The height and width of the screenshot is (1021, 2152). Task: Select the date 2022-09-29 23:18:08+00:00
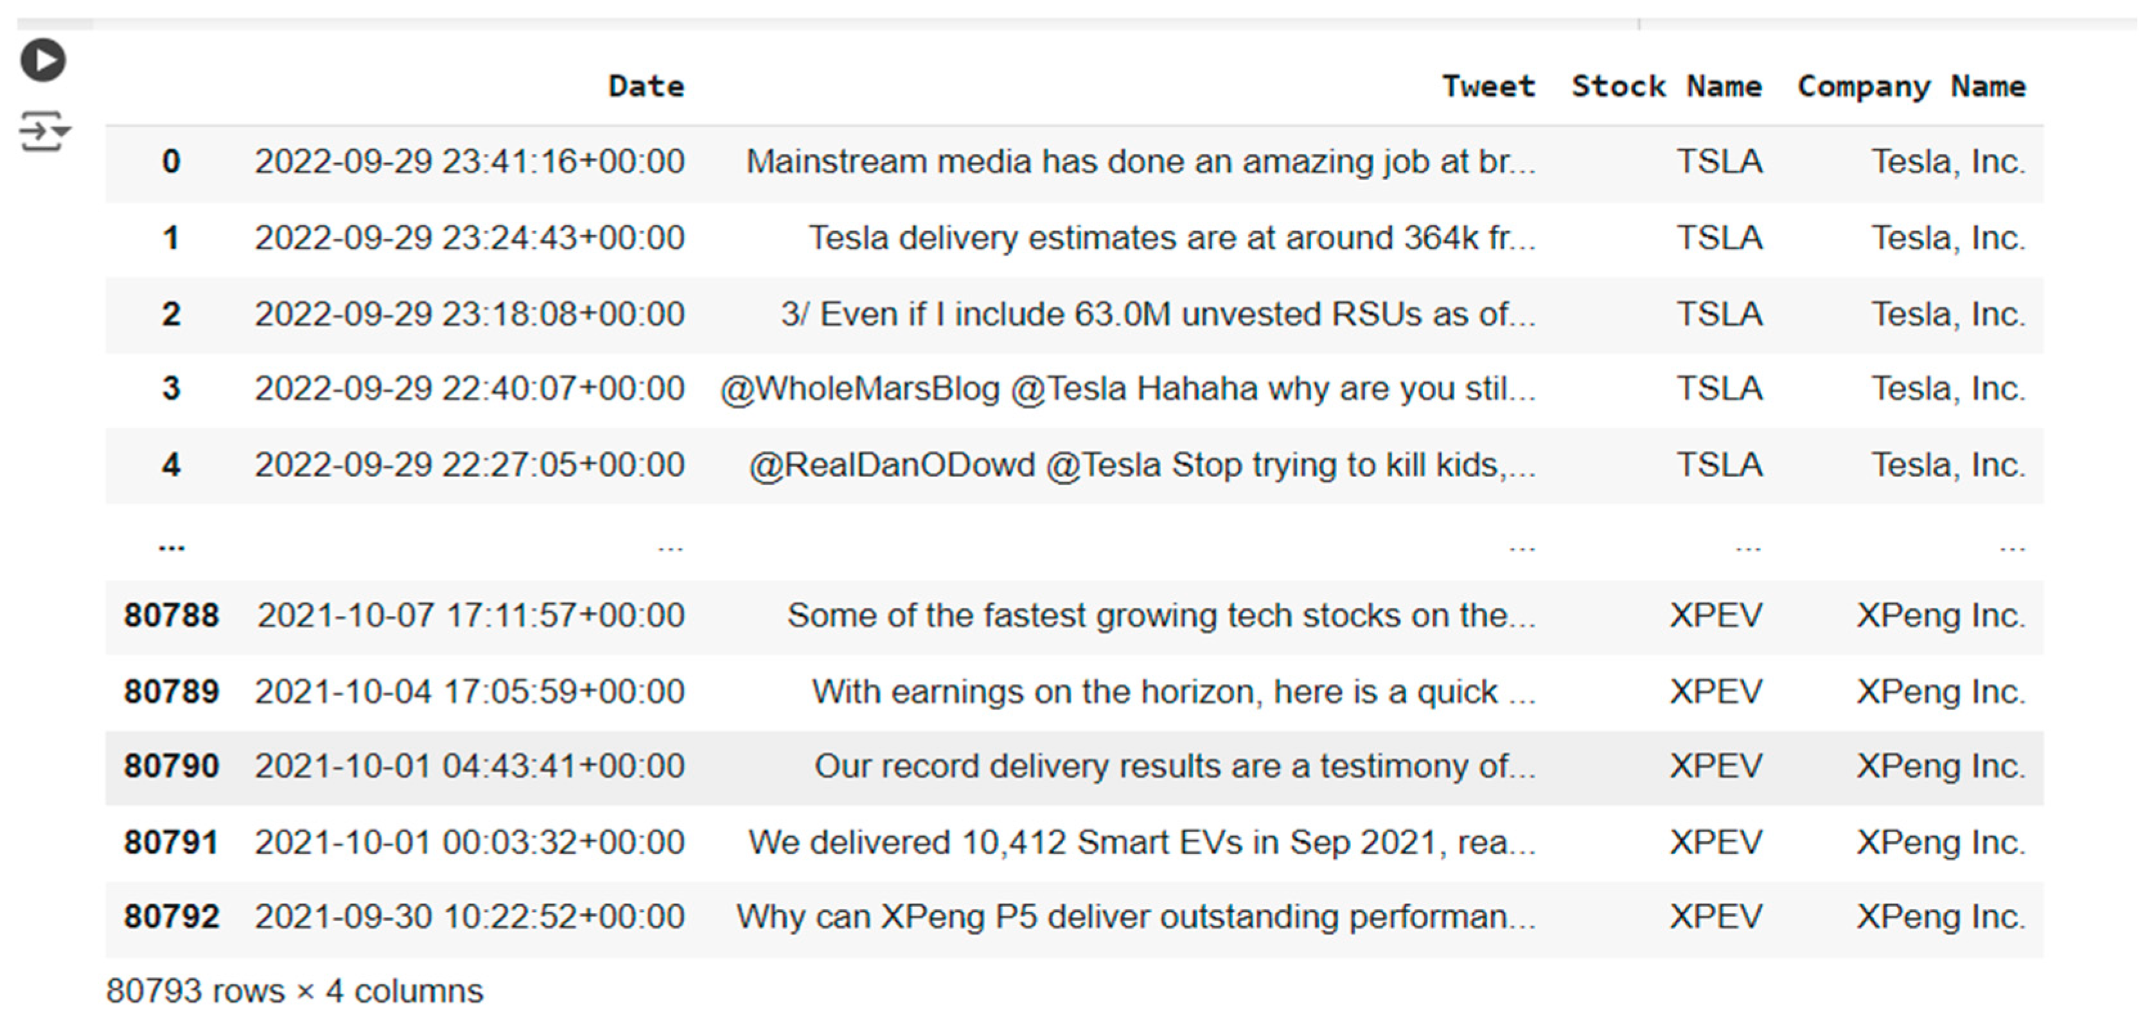[x=470, y=314]
